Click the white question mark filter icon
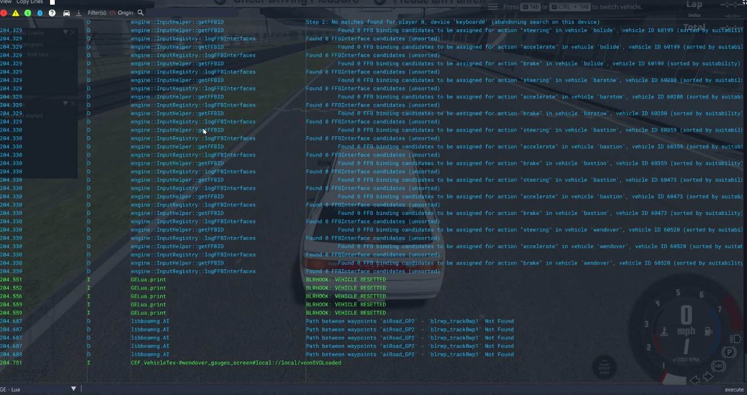Screen dimensions: 747x395 pyautogui.click(x=52, y=13)
